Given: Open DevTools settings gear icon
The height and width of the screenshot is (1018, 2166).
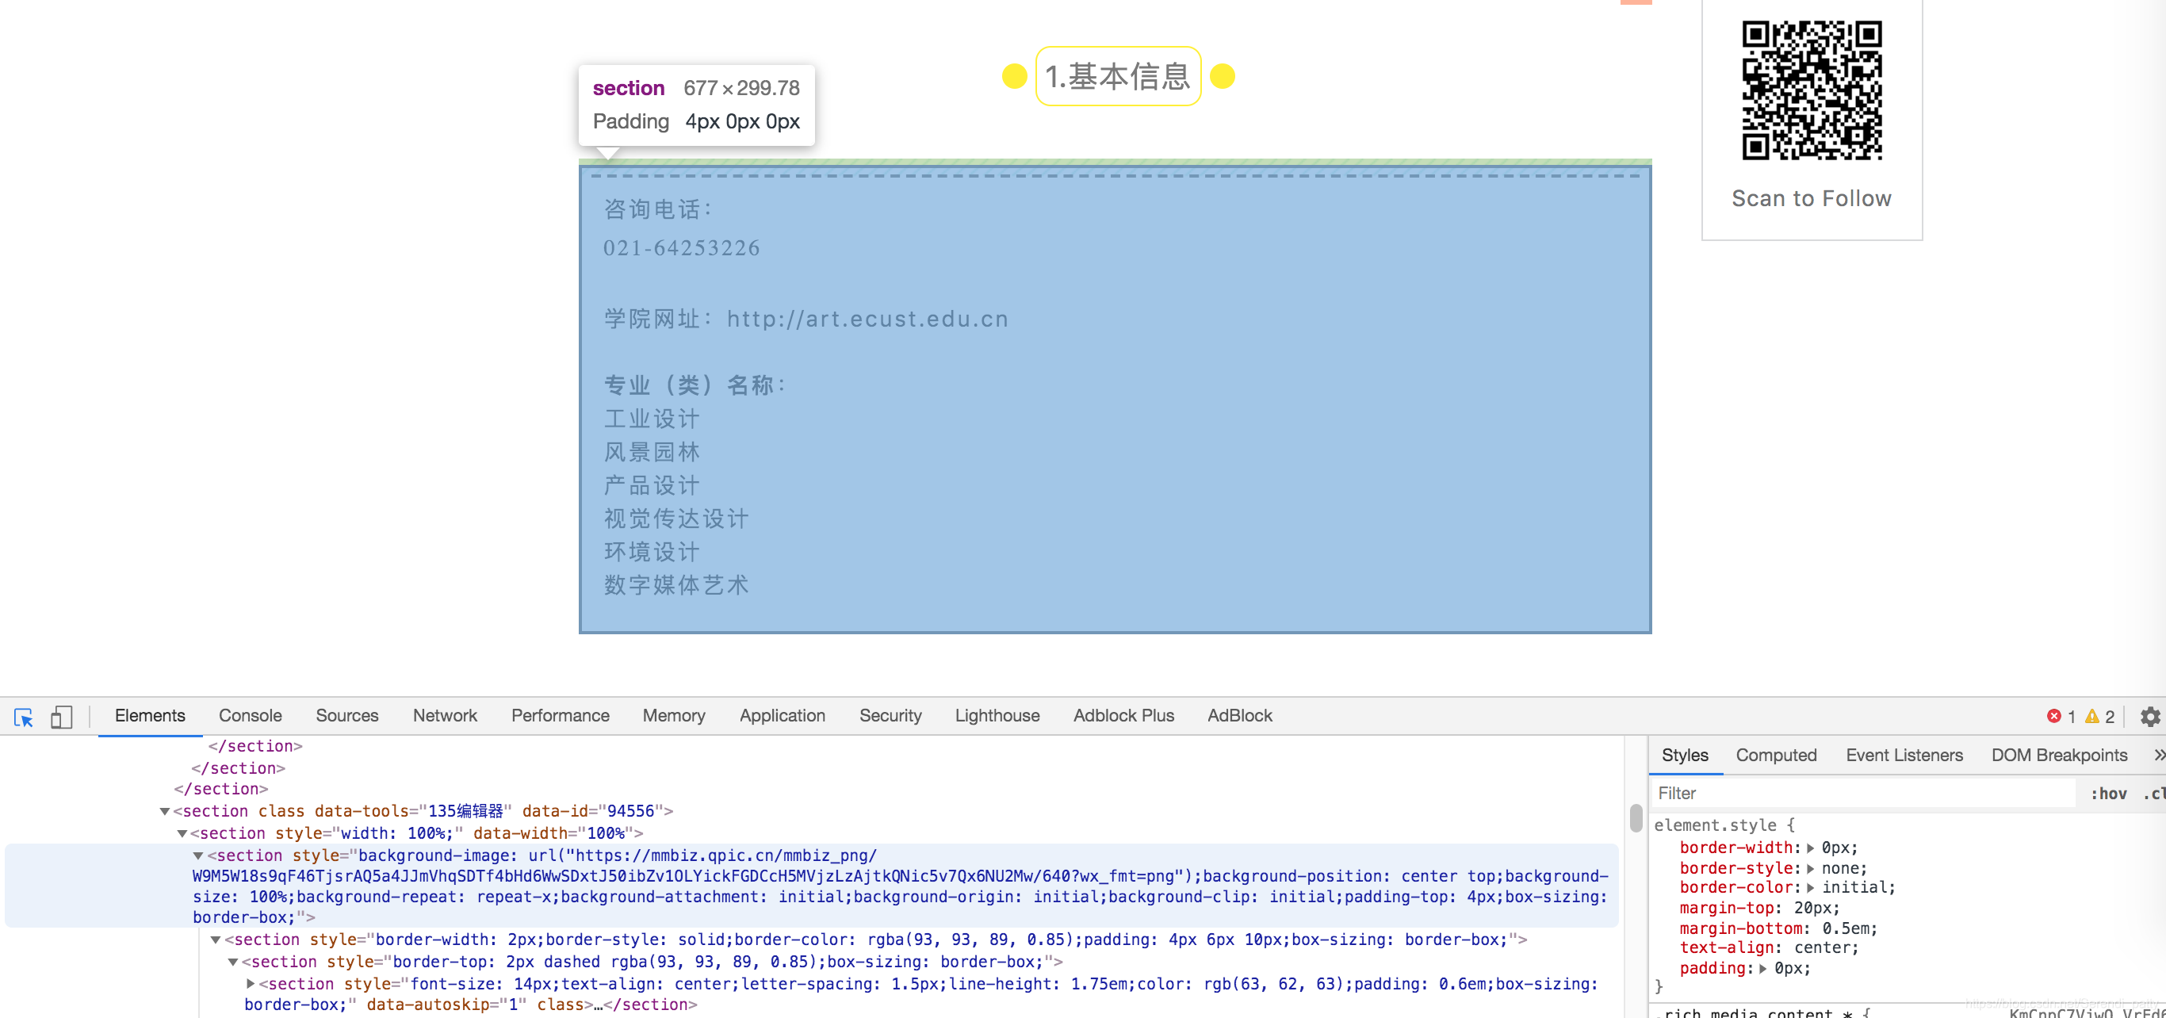Looking at the screenshot, I should 2150,716.
